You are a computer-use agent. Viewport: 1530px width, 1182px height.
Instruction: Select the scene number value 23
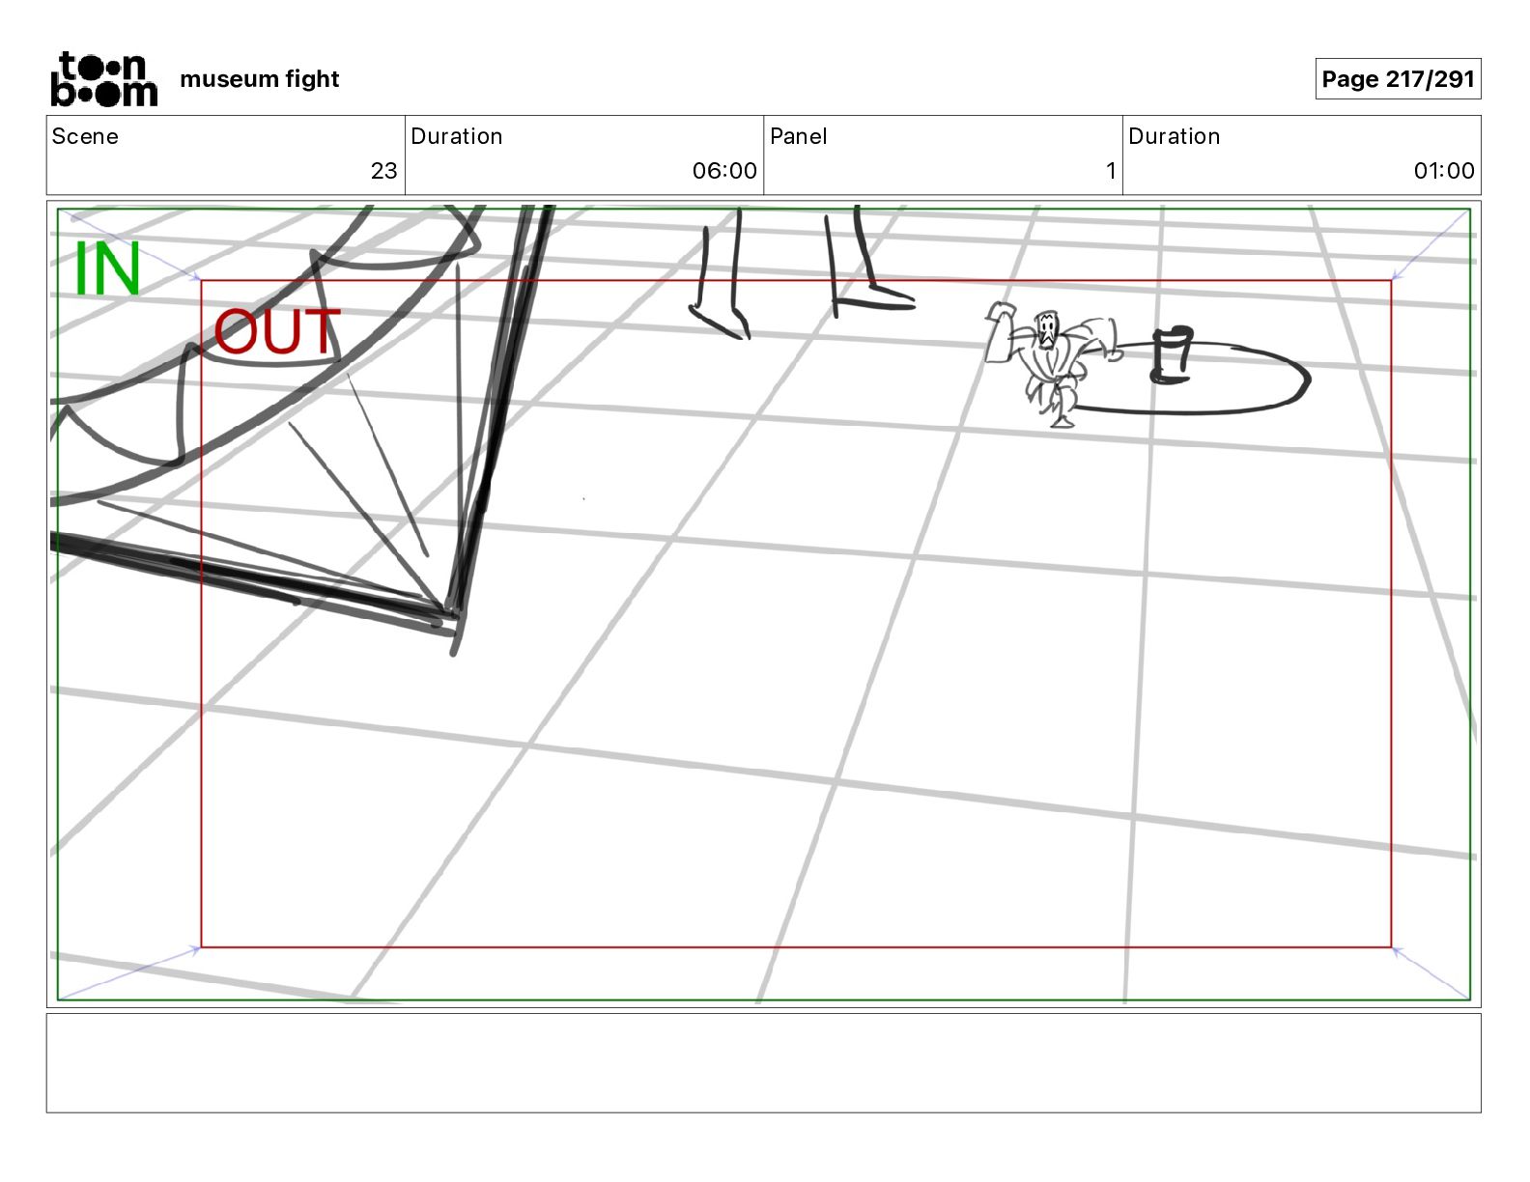point(383,171)
